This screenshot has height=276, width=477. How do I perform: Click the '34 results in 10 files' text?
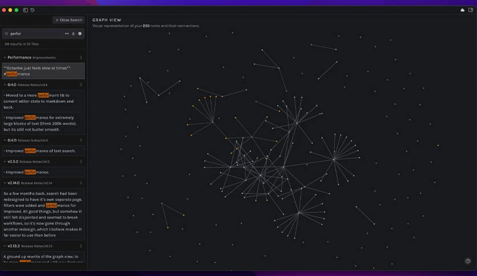click(22, 44)
